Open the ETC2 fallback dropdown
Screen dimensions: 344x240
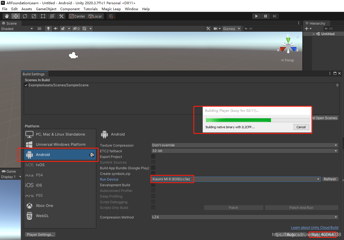pyautogui.click(x=245, y=151)
